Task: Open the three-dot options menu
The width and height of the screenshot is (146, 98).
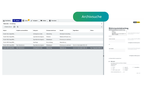Action: [x=102, y=27]
